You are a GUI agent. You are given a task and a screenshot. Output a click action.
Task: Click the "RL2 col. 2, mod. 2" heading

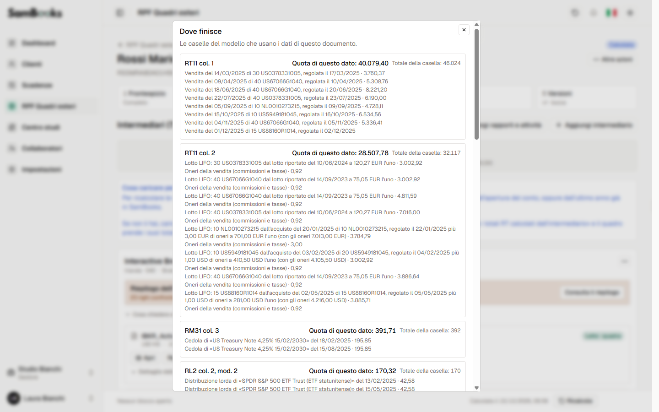[x=211, y=371]
